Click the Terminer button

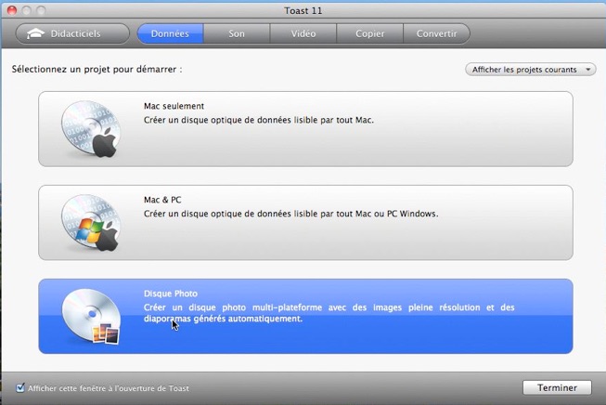[557, 387]
